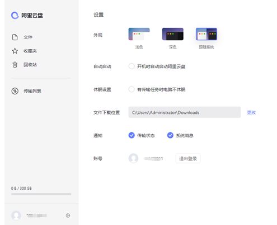Click the 0 B / 300 GB storage text

[x=21, y=188]
